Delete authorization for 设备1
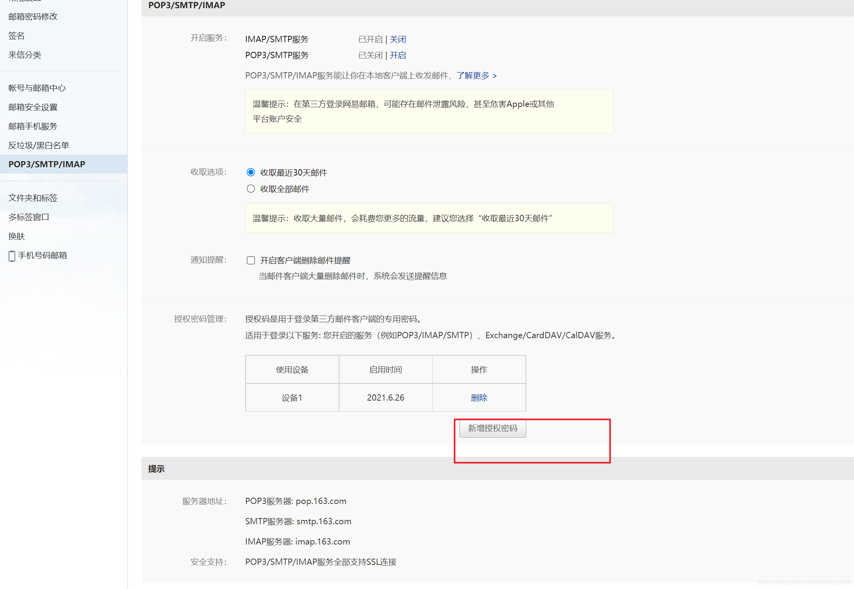Screen dimensions: 854x589 coord(479,397)
